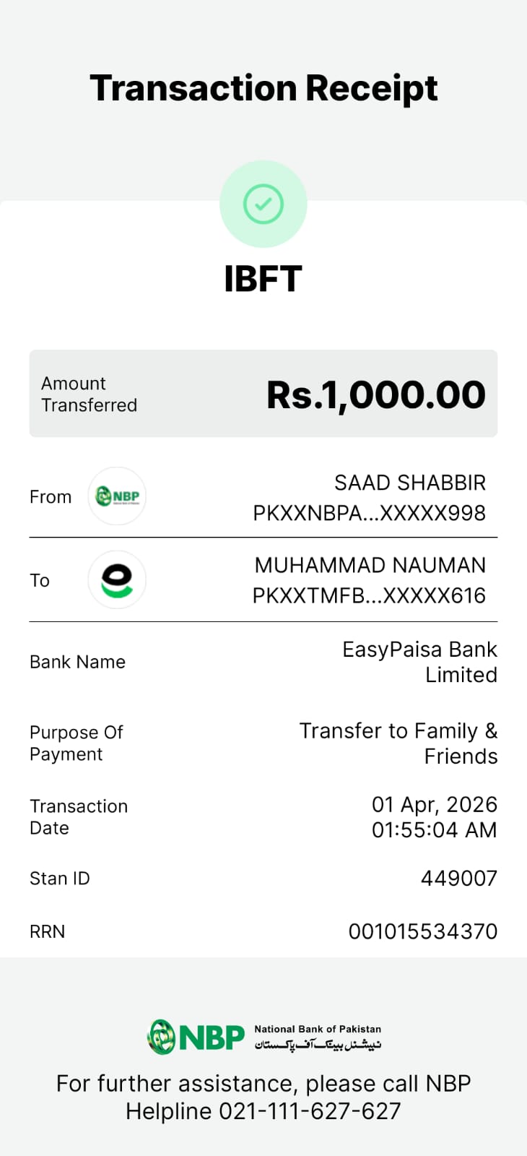Click the NBP logo beside From
This screenshot has width=527, height=1156.
point(117,496)
